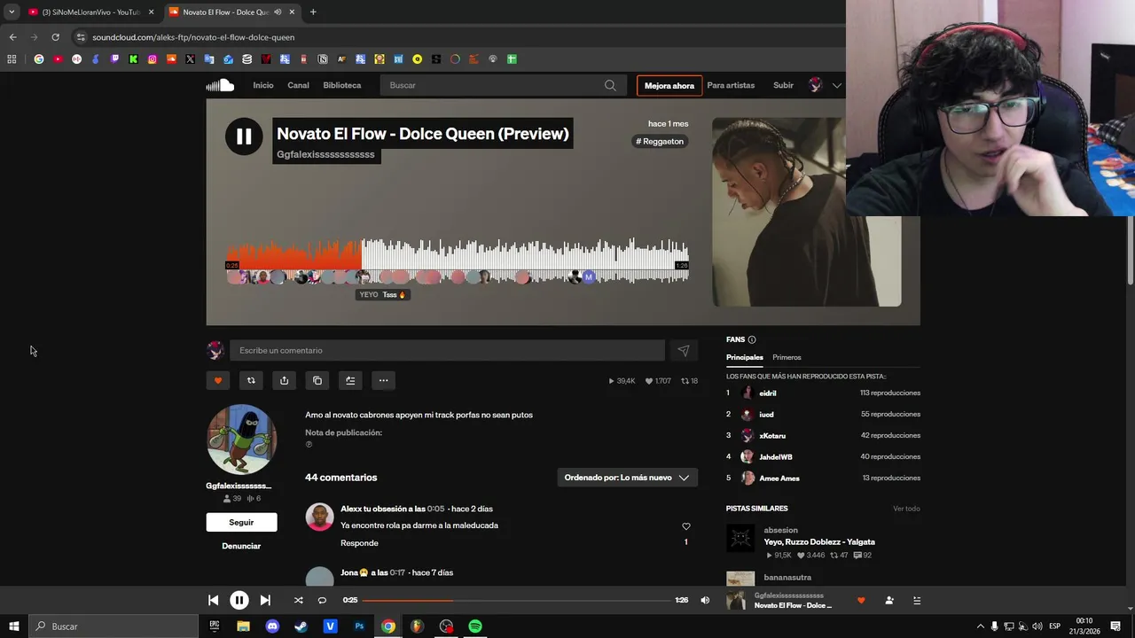Like Alexx's comment with the heart icon
This screenshot has height=638, width=1135.
[x=685, y=526]
